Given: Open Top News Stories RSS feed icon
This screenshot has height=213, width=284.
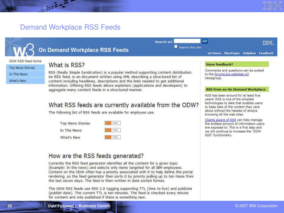Looking at the screenshot, I should click(113, 123).
